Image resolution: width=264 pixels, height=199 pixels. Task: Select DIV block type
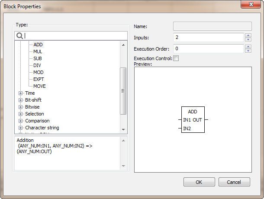[x=37, y=65]
